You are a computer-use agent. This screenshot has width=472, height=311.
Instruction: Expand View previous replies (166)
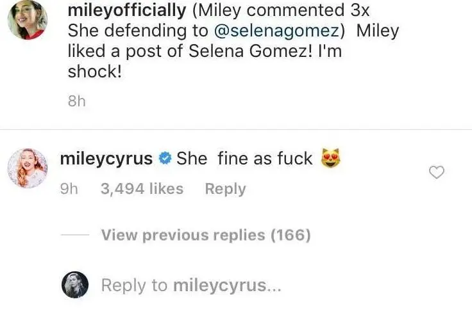206,235
